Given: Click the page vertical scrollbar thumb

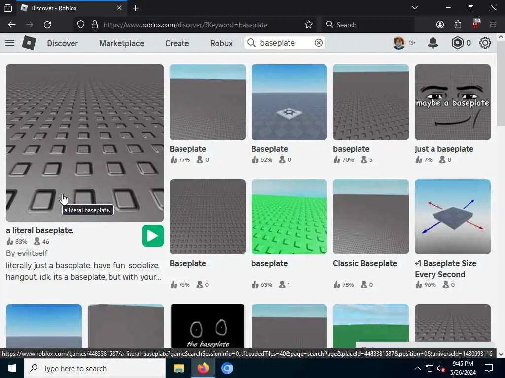Looking at the screenshot, I should click(x=500, y=84).
